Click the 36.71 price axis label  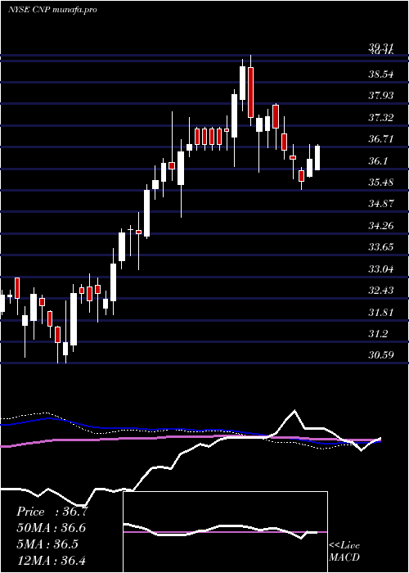click(x=381, y=139)
